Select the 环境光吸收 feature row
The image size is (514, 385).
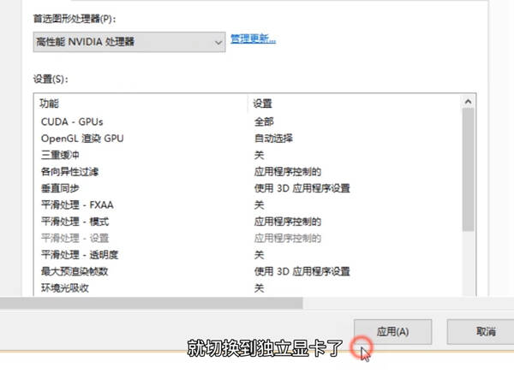tap(248, 288)
